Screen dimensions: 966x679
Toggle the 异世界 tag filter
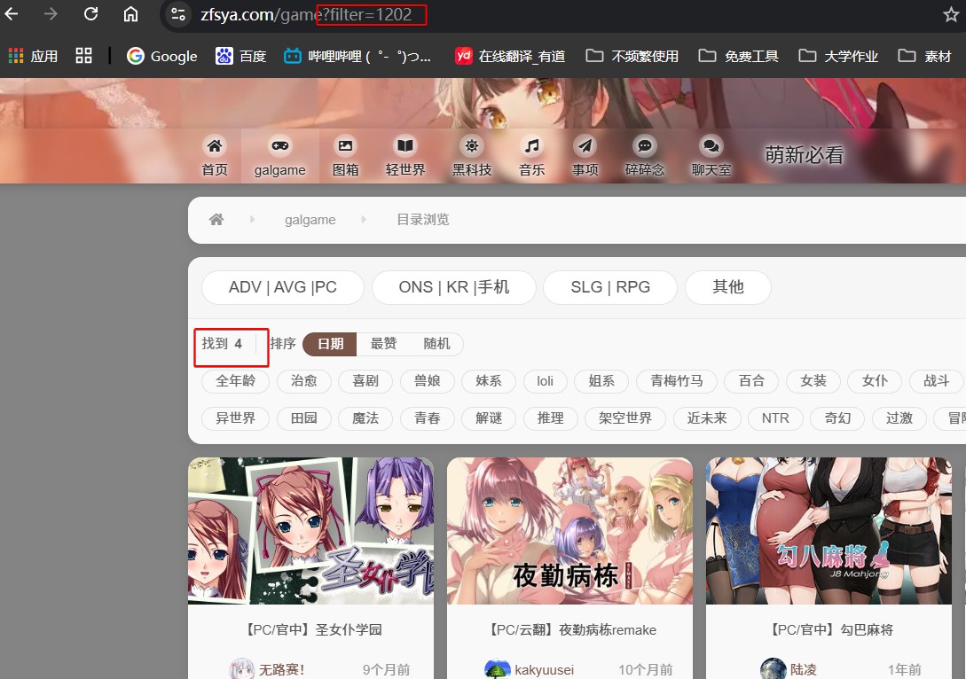(235, 418)
